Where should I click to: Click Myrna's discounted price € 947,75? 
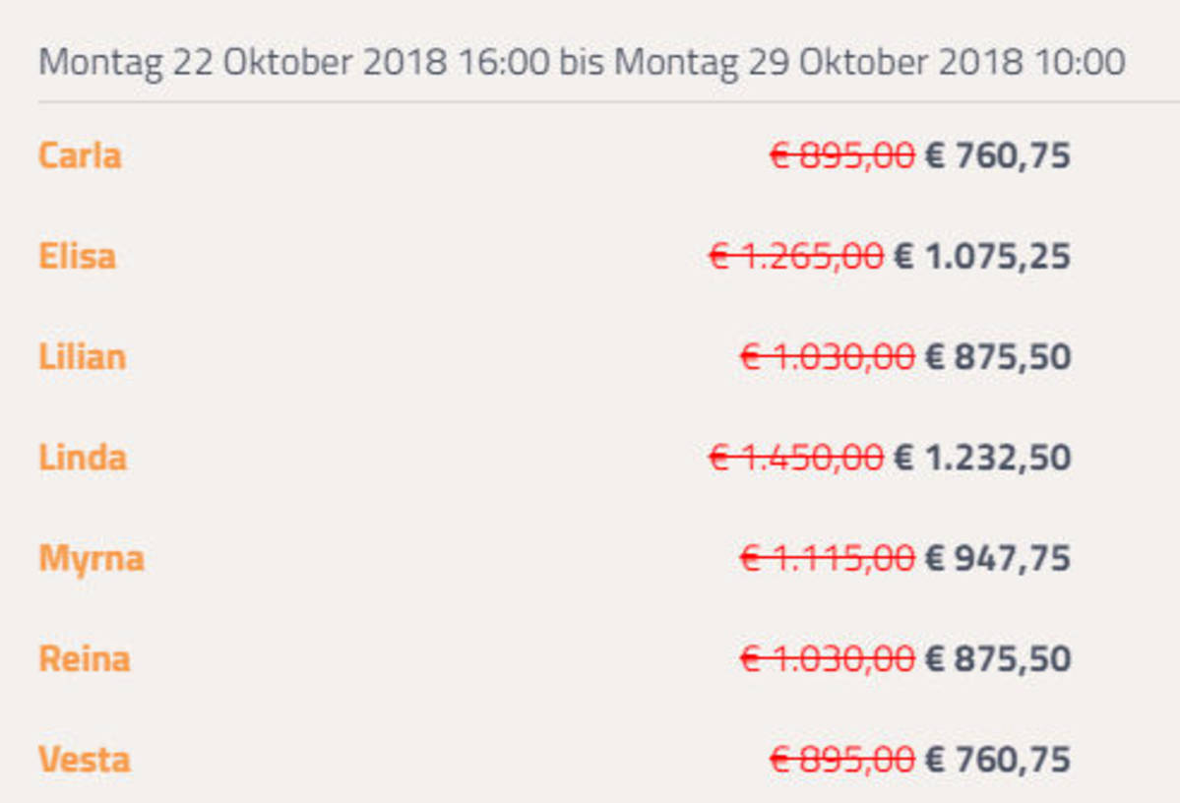tap(997, 559)
